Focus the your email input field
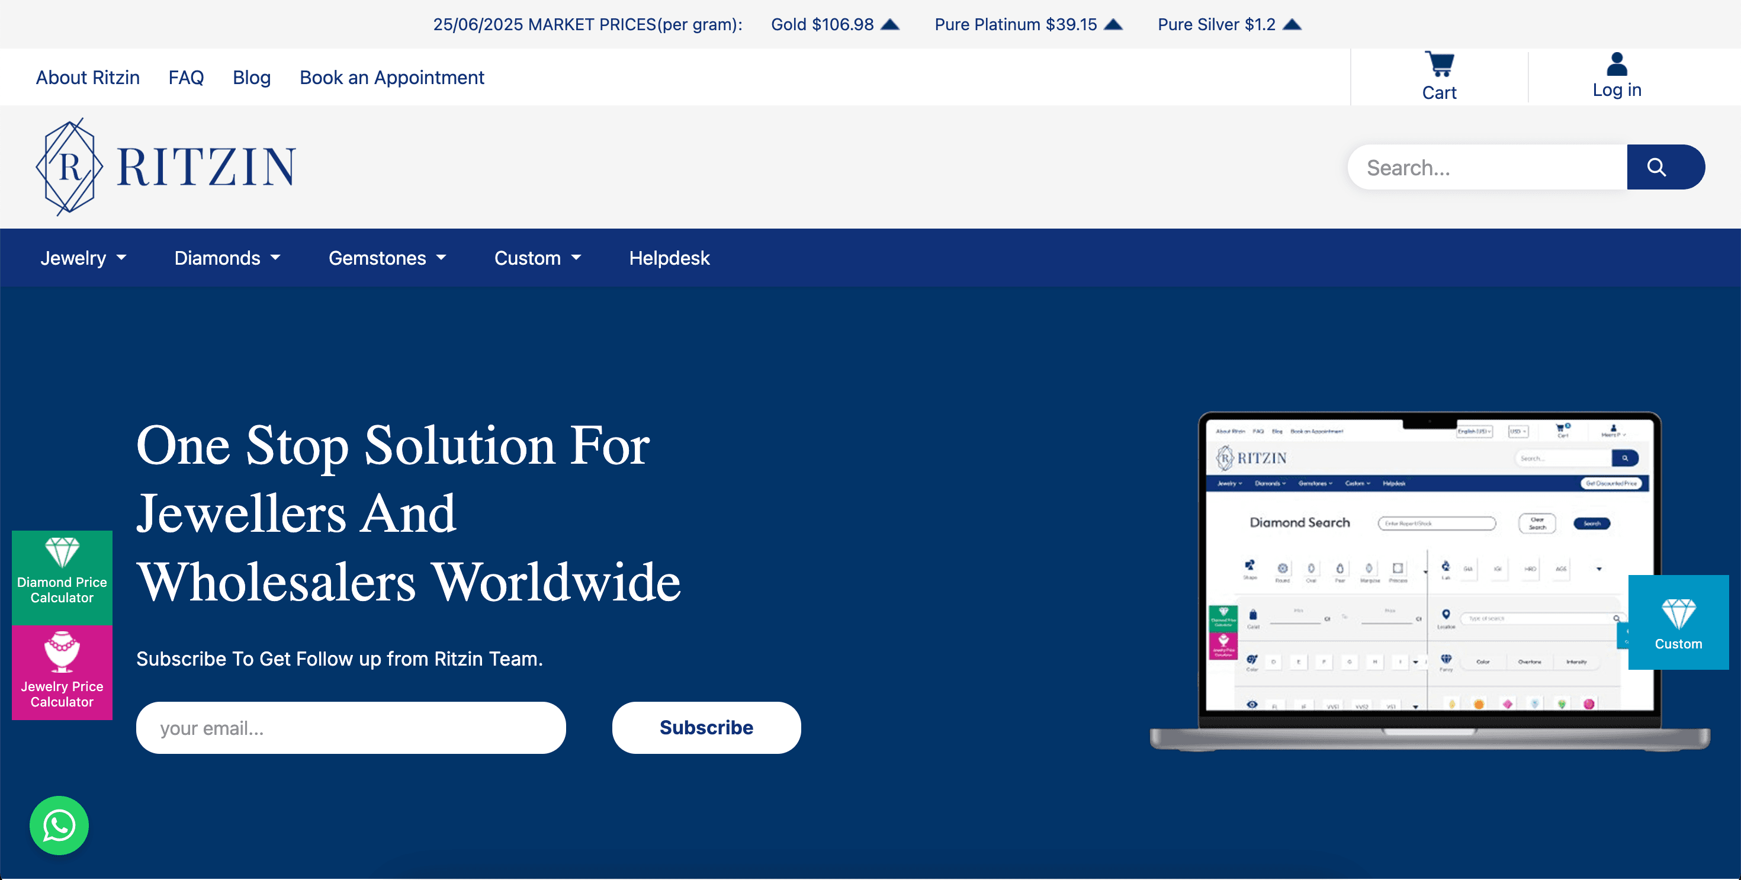The height and width of the screenshot is (880, 1741). [351, 727]
